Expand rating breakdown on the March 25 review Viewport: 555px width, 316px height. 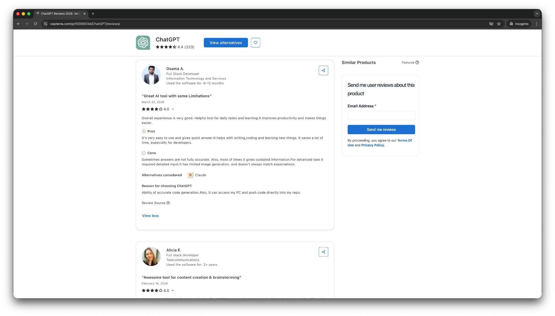tap(173, 109)
